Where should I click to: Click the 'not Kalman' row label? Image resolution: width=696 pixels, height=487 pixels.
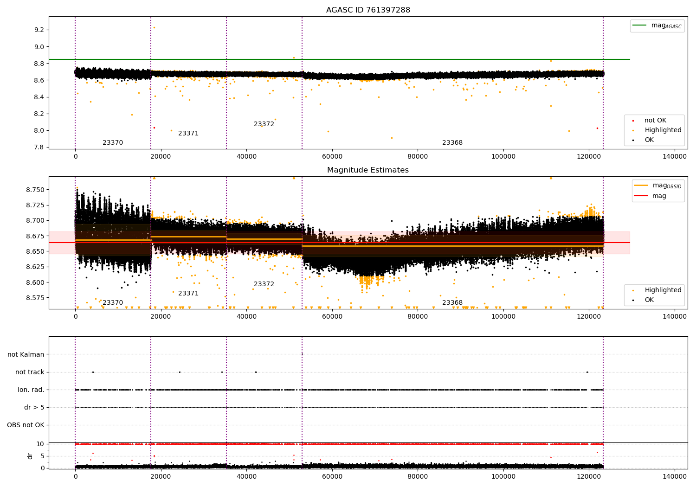click(x=26, y=354)
